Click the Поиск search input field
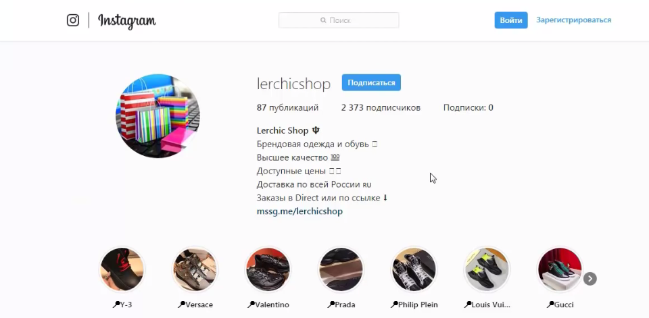649x318 pixels. click(339, 20)
